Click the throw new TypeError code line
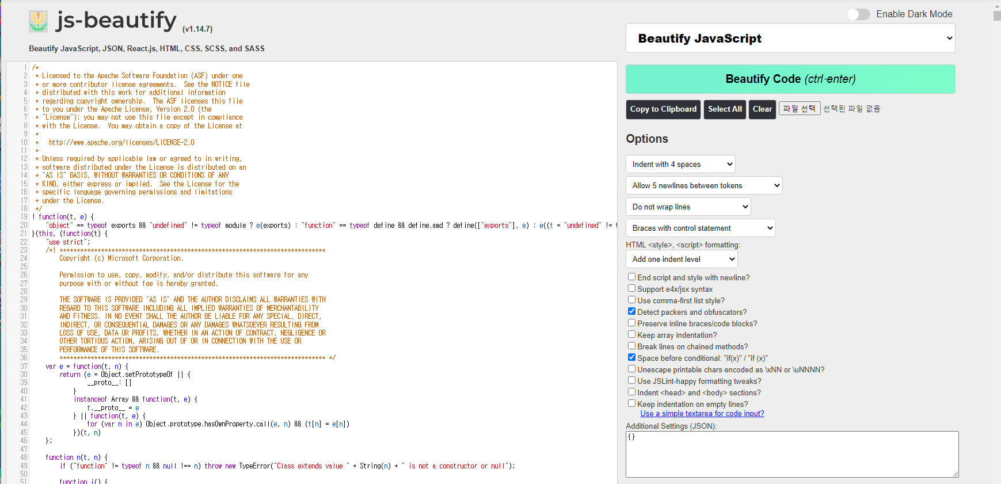Viewport: 1001px width, 484px height. (287, 466)
